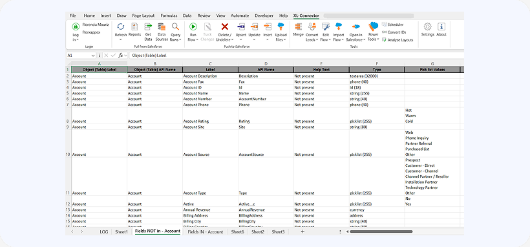Screen dimensions: 530x247
Task: Click the formula bar fx insert function icon
Action: click(120, 55)
